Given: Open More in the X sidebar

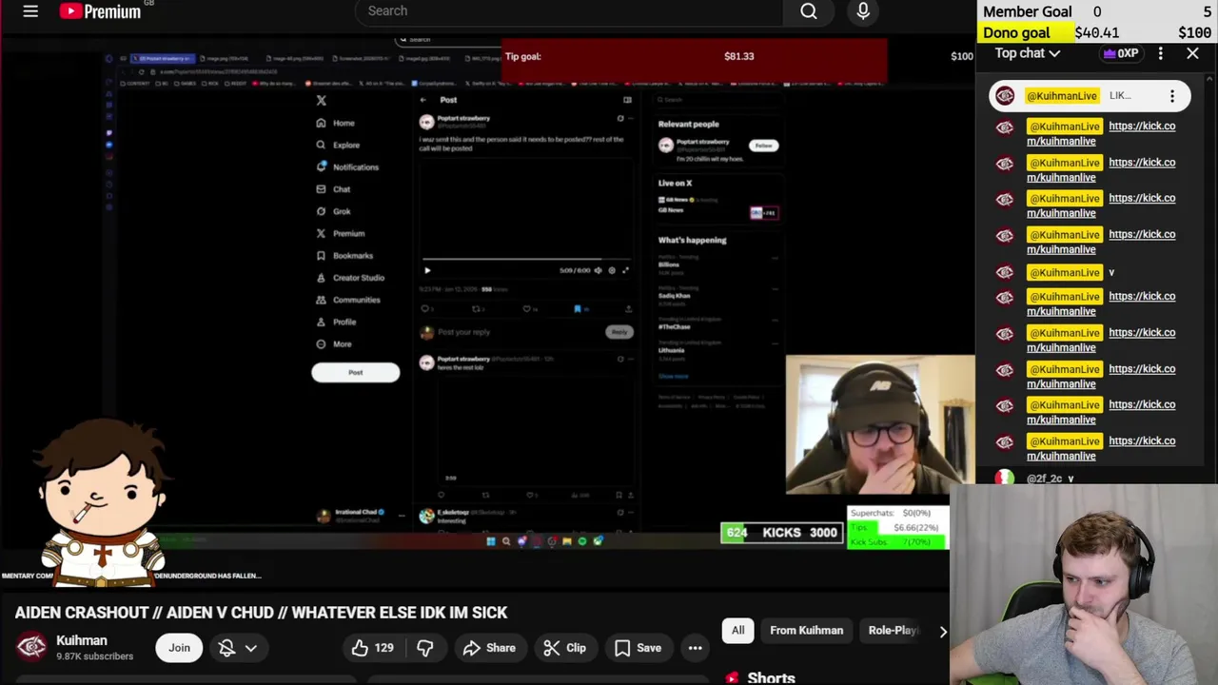Looking at the screenshot, I should (334, 343).
